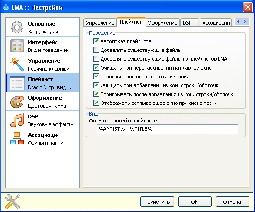Open the Ассоциации tab
Image resolution: width=255 pixels, height=212 pixels.
click(216, 23)
